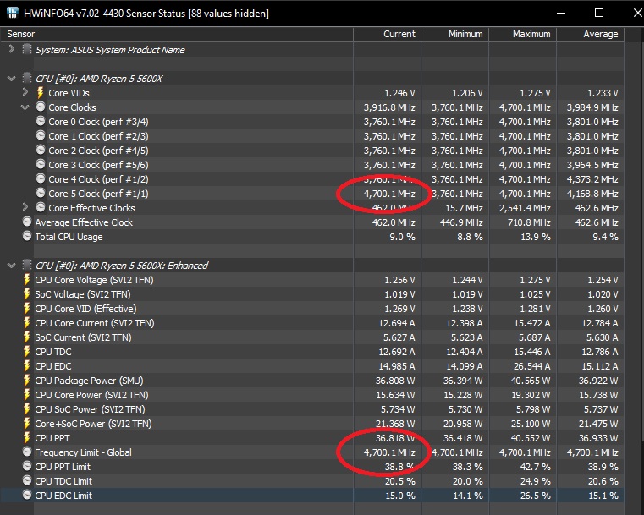The width and height of the screenshot is (644, 515).
Task: Click the clock icon of Core 4 Clock
Action: (x=41, y=178)
